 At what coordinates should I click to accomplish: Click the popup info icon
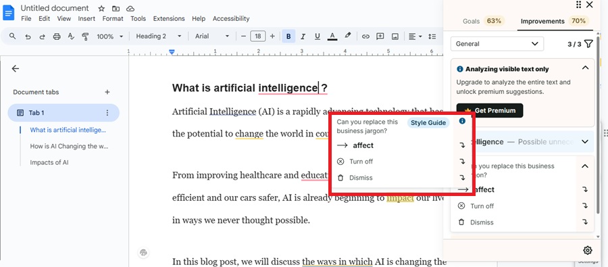462,121
